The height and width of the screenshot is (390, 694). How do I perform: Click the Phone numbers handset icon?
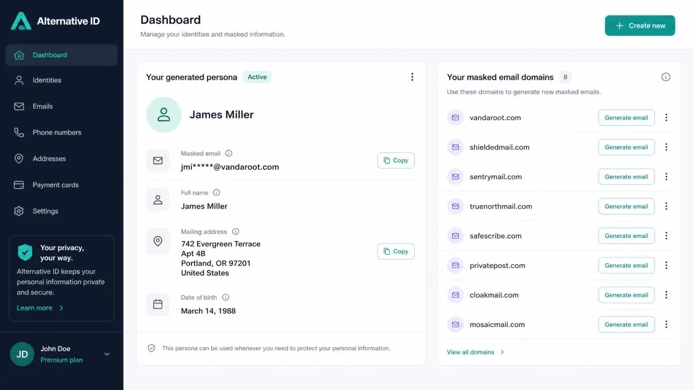coord(19,132)
